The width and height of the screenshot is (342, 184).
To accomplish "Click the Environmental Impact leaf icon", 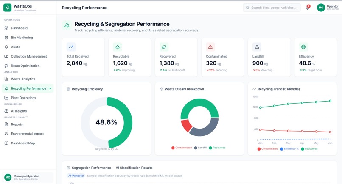I will (x=6, y=134).
